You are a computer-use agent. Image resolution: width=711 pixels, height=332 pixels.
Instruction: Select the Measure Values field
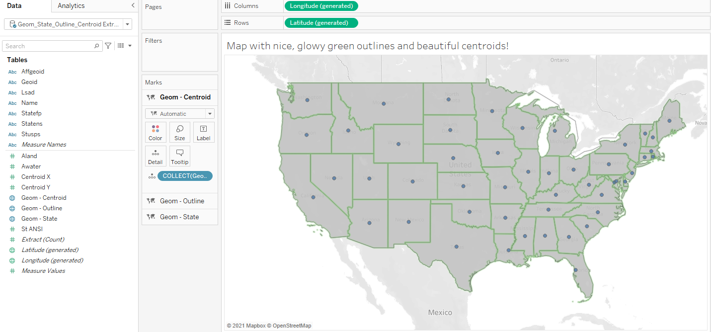(x=43, y=271)
